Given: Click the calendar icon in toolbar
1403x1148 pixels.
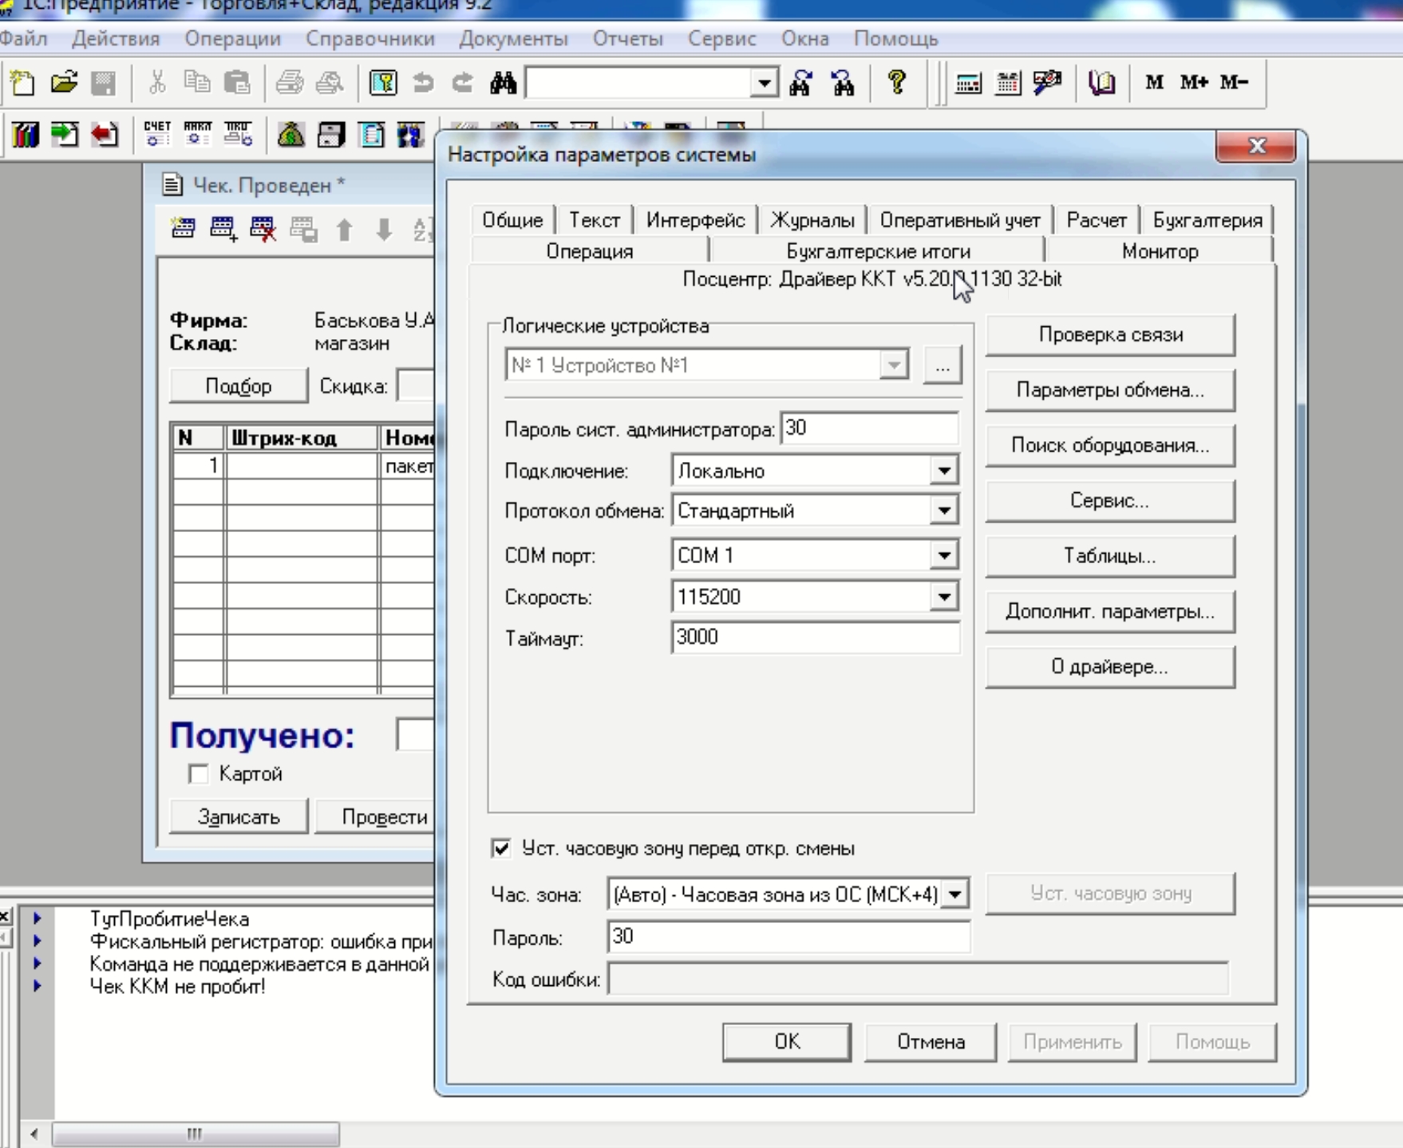Looking at the screenshot, I should [x=1008, y=83].
